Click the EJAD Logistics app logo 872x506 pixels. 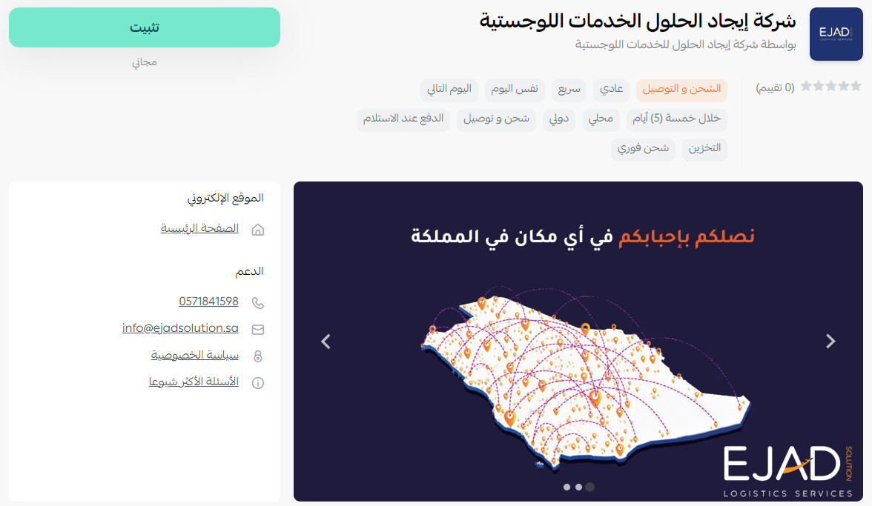[x=836, y=34]
